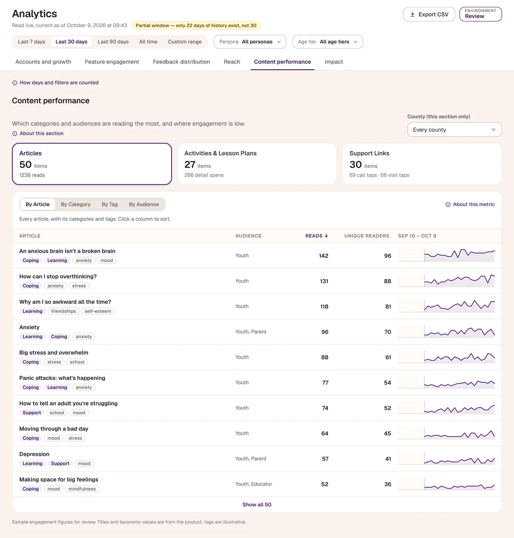
Task: Open the Persona dropdown chevron
Action: pyautogui.click(x=279, y=42)
